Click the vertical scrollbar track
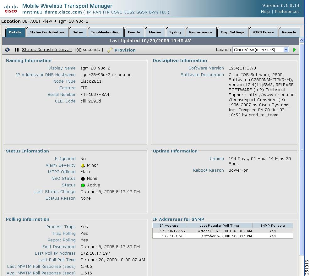This screenshot has height=276, width=310. click(x=302, y=149)
